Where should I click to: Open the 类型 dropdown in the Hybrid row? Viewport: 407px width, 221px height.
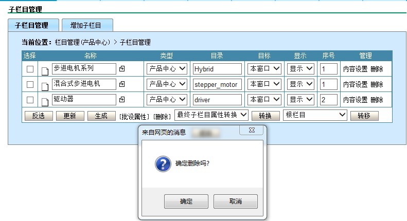[167, 68]
